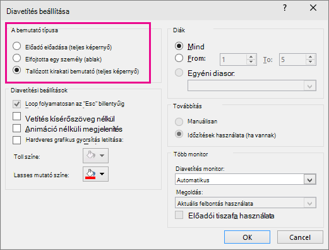This screenshot has width=329, height=250.
Task: Open Lasses mutató színe dropdown arrow
Action: coord(102,174)
